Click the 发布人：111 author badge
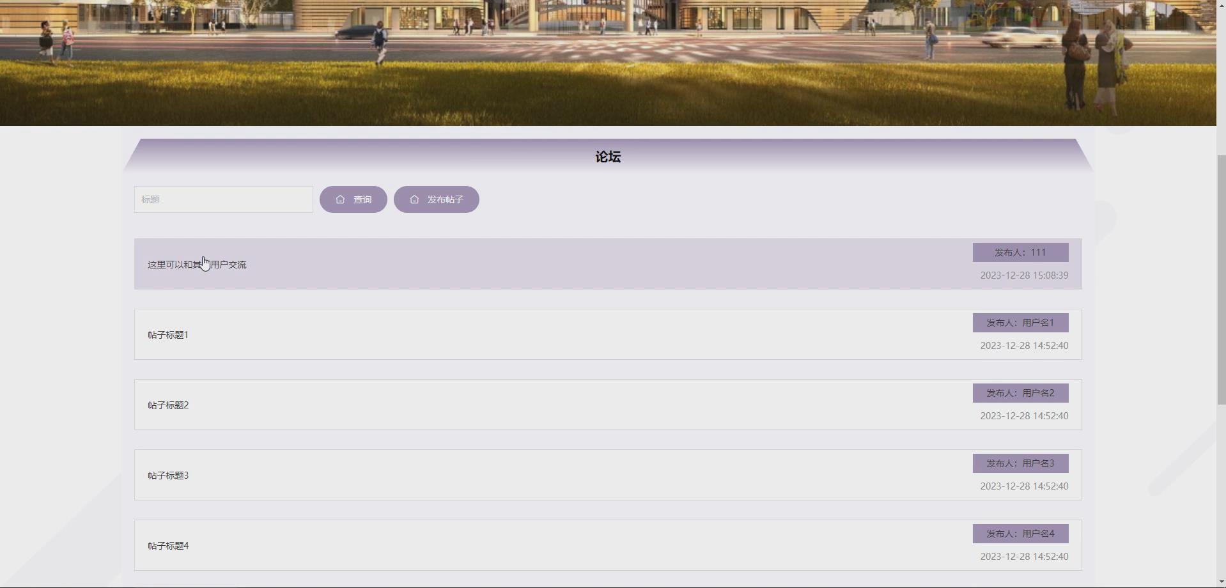 (1021, 252)
